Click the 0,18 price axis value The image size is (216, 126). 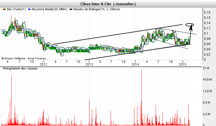(x=207, y=12)
